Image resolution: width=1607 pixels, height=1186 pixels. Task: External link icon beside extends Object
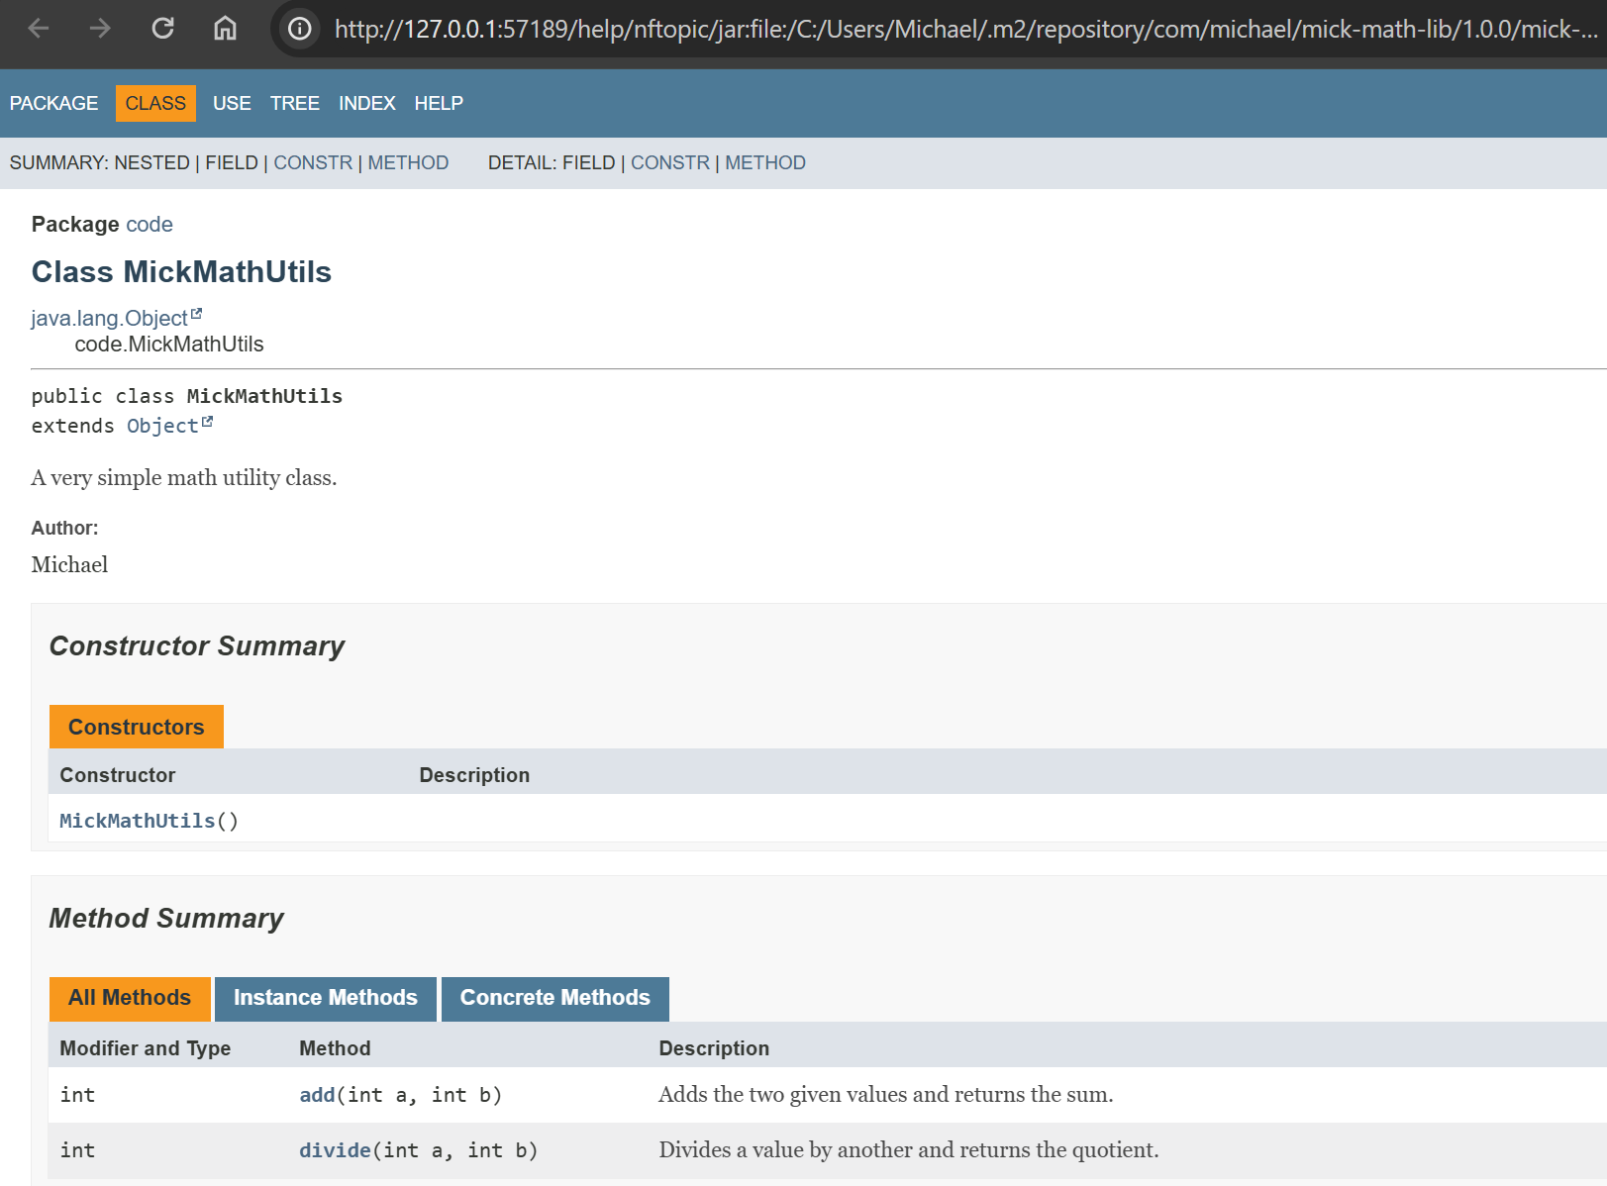[207, 422]
